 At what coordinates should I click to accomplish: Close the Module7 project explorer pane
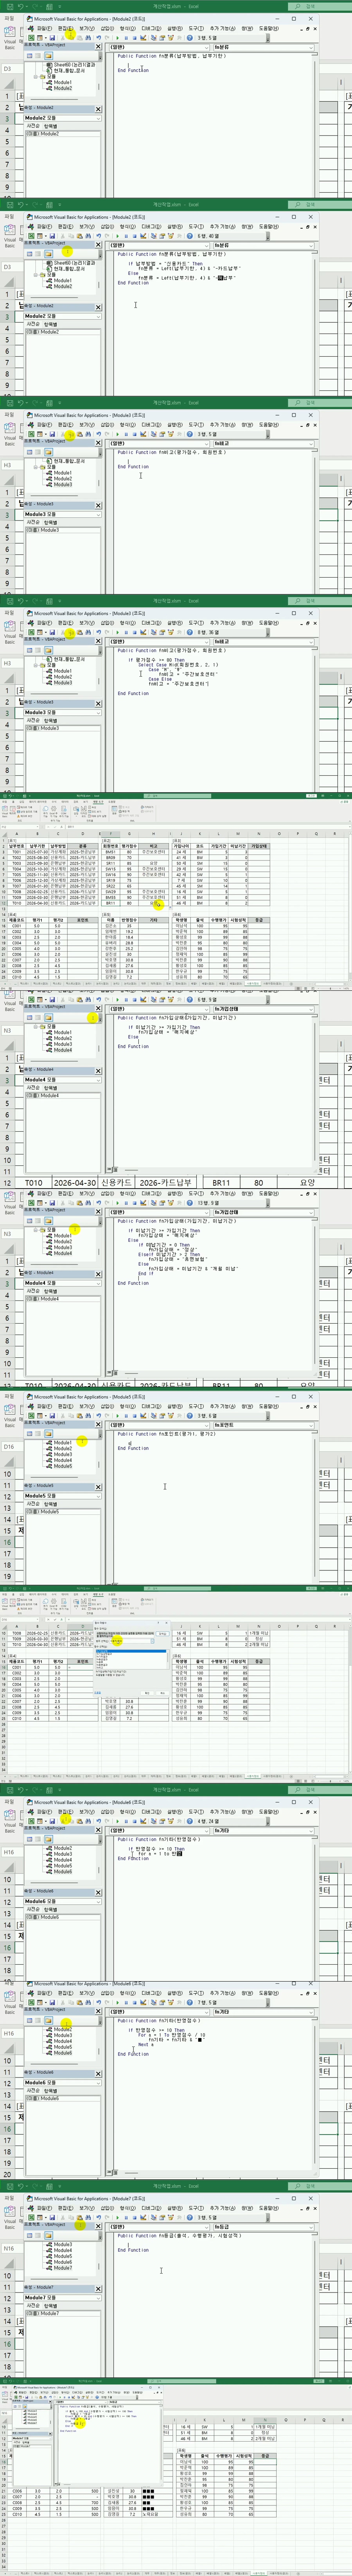click(98, 2226)
